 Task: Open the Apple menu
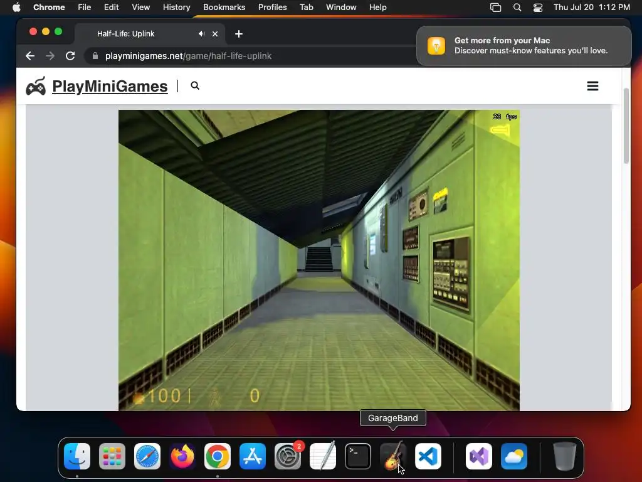point(16,8)
